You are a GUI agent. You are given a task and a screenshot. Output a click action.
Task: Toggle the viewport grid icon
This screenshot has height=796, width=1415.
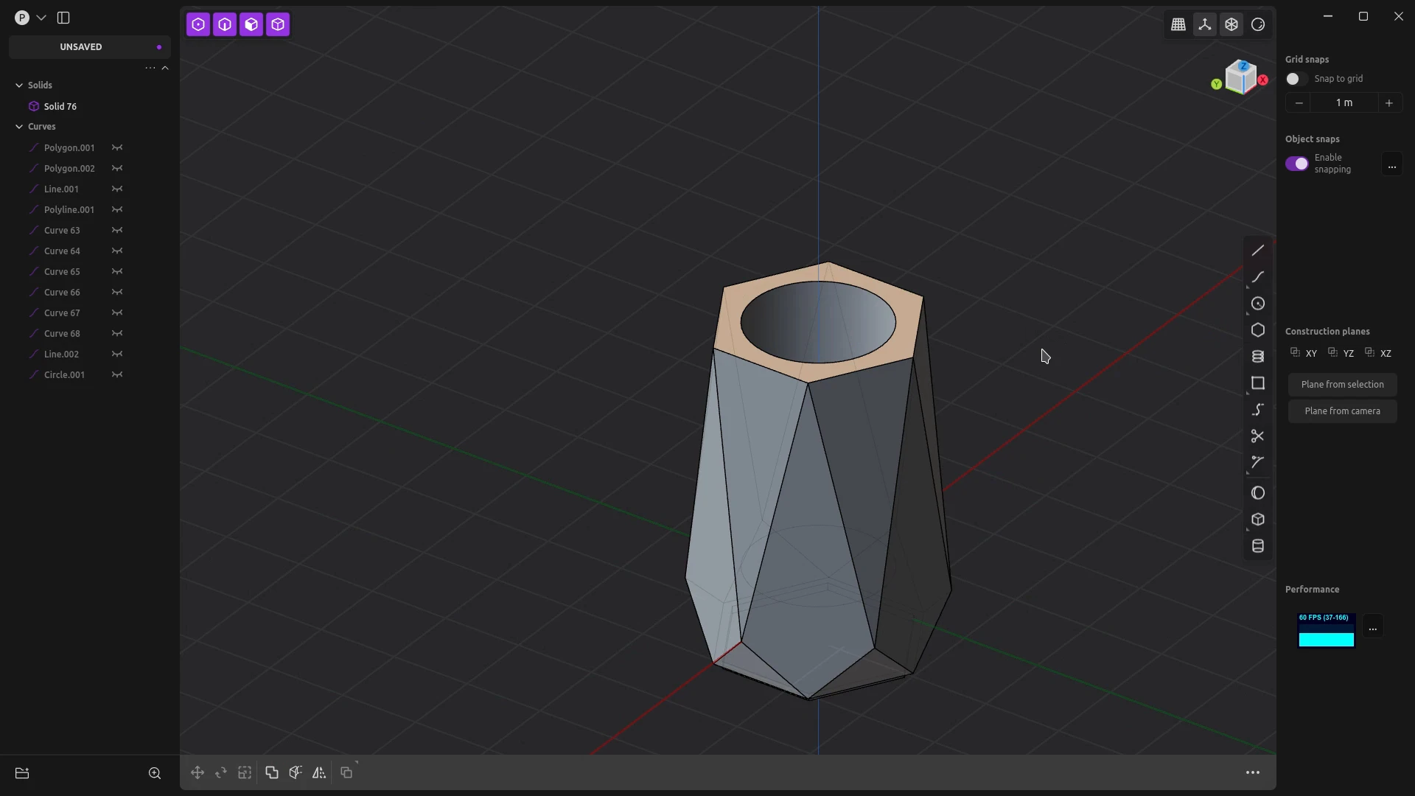[1178, 24]
